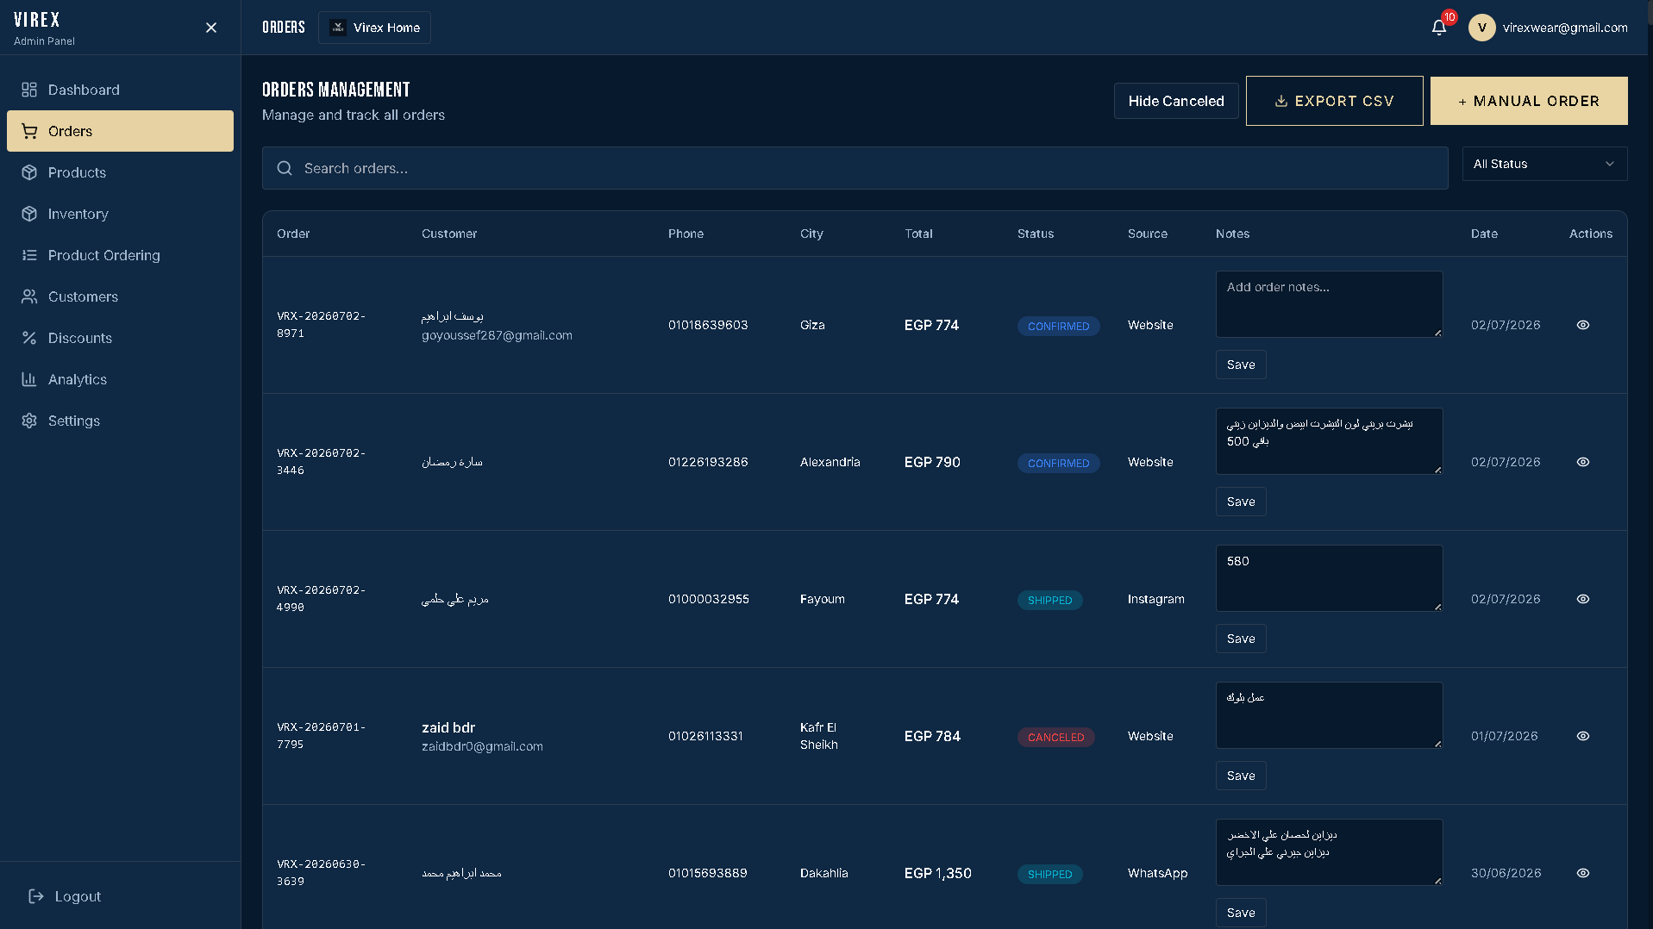Click email goyoussef287@gmail.com
This screenshot has height=929, width=1653.
pos(497,335)
